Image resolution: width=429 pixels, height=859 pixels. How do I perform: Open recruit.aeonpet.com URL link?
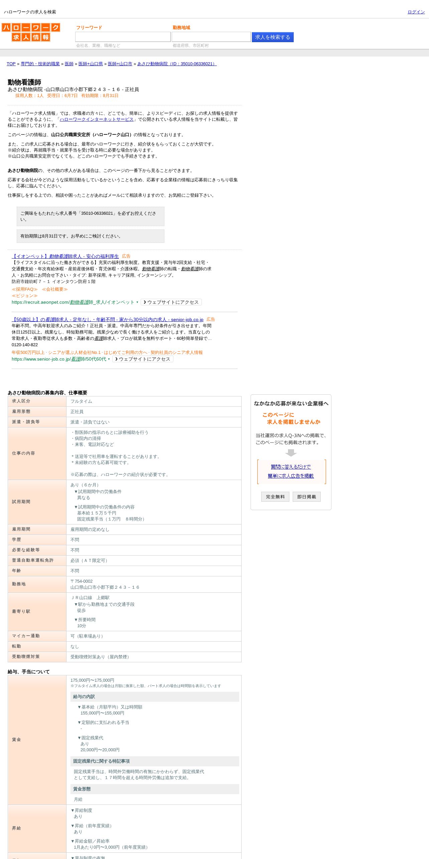[x=73, y=302]
